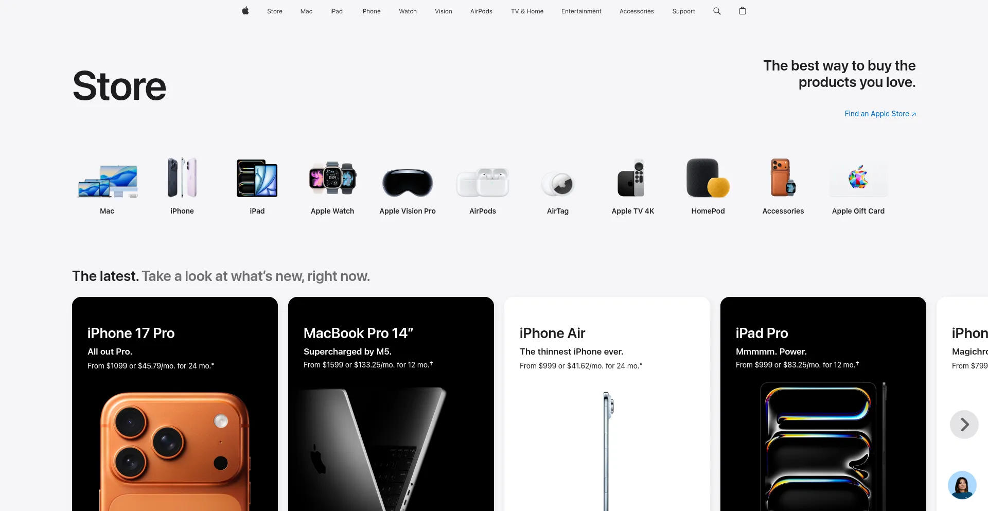
Task: Open the MacBook Pro 14″ card
Action: coord(391,404)
